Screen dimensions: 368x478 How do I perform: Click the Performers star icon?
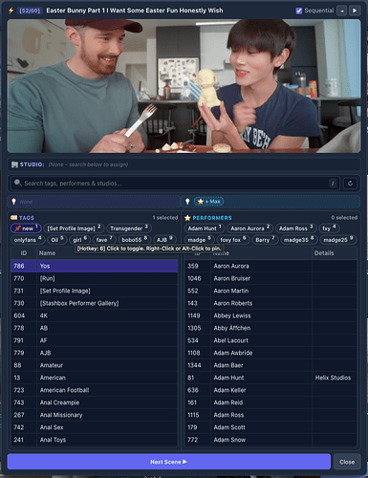point(187,218)
